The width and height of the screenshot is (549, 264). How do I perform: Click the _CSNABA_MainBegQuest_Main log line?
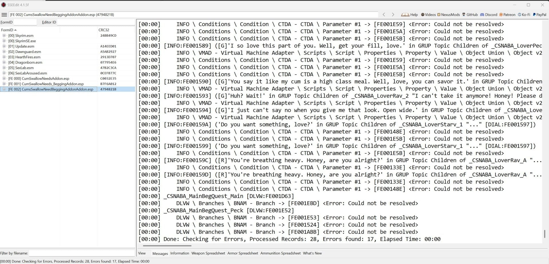(x=216, y=196)
